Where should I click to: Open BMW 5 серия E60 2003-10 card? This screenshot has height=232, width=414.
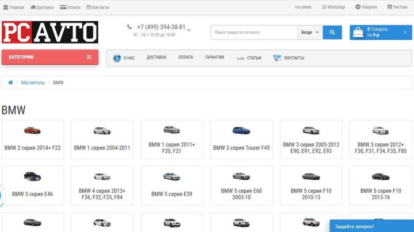pos(241,186)
